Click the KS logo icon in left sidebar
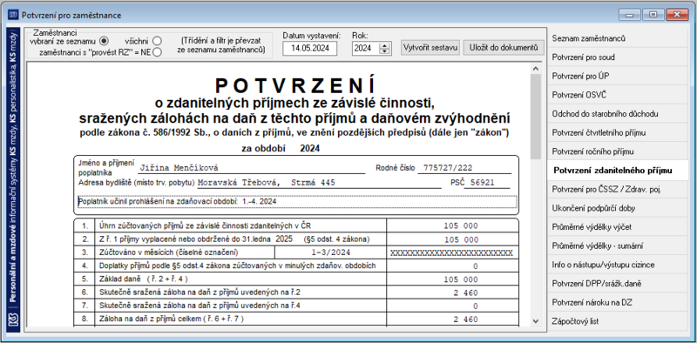Image resolution: width=697 pixels, height=343 pixels. coord(13,320)
